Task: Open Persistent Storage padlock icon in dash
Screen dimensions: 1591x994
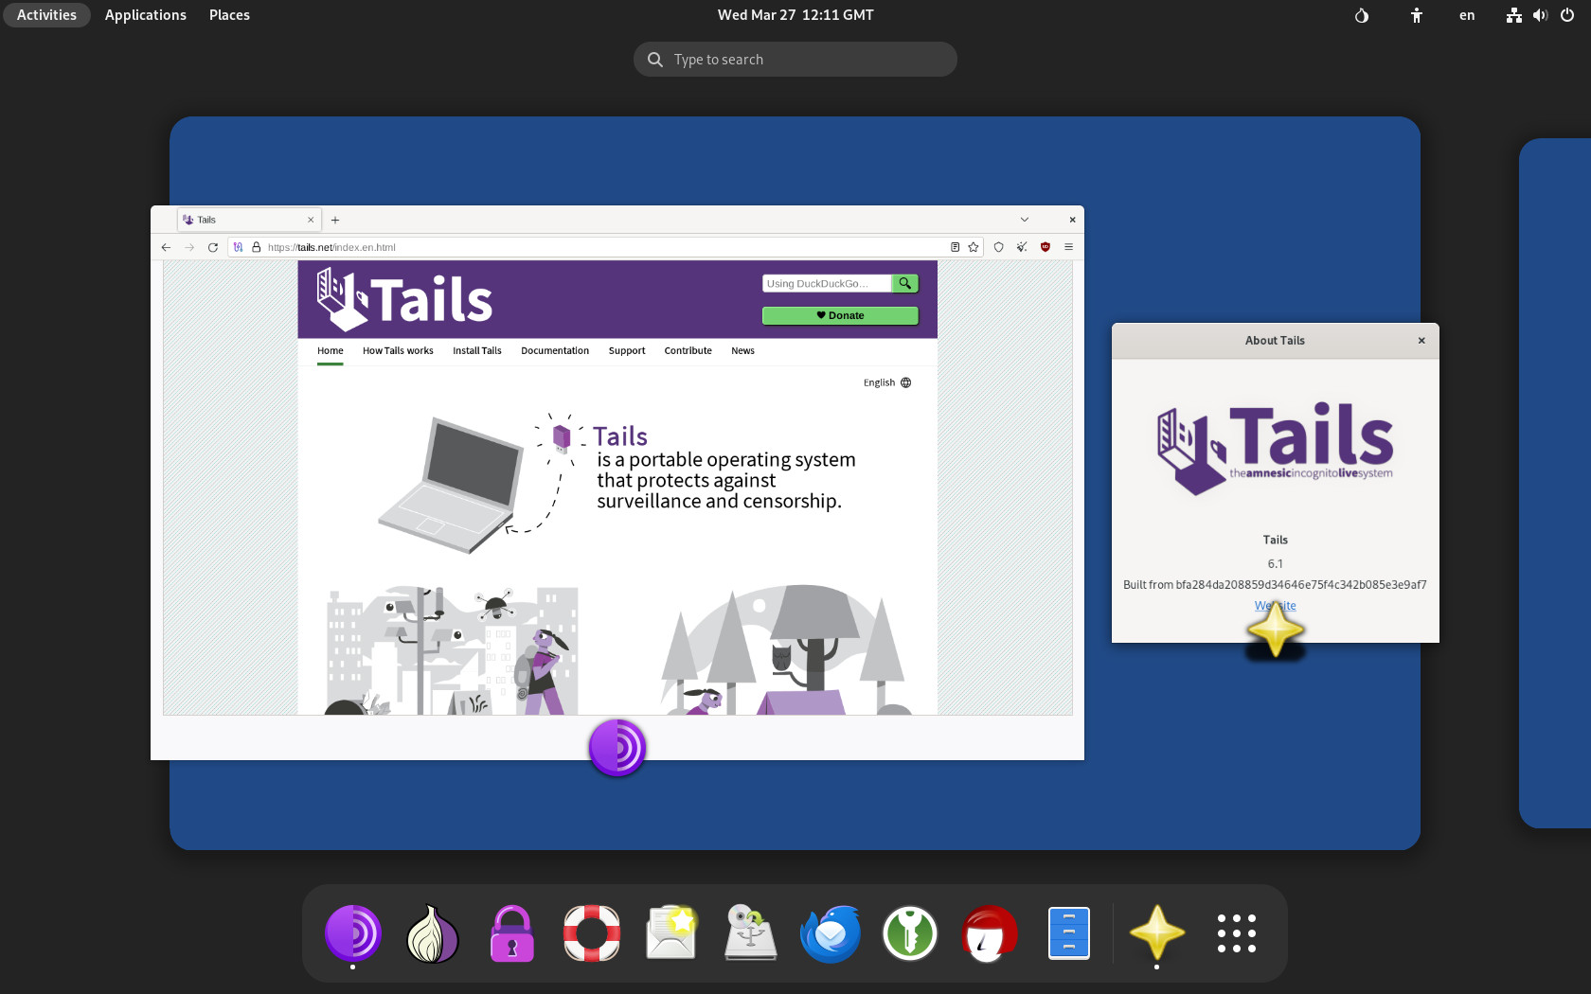Action: tap(512, 933)
